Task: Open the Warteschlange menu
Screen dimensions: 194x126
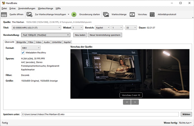Action: [45, 8]
